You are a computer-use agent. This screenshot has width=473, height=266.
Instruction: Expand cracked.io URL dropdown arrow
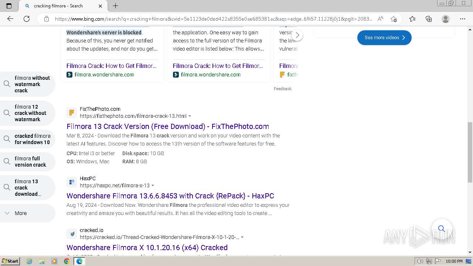[x=242, y=237]
